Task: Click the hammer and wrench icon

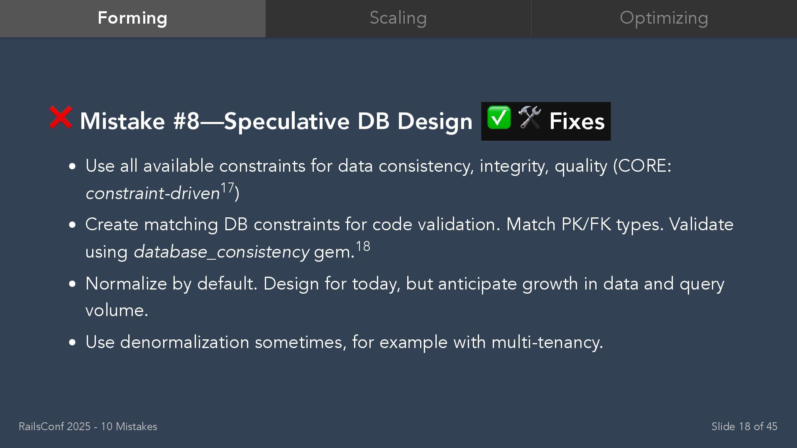Action: point(530,117)
